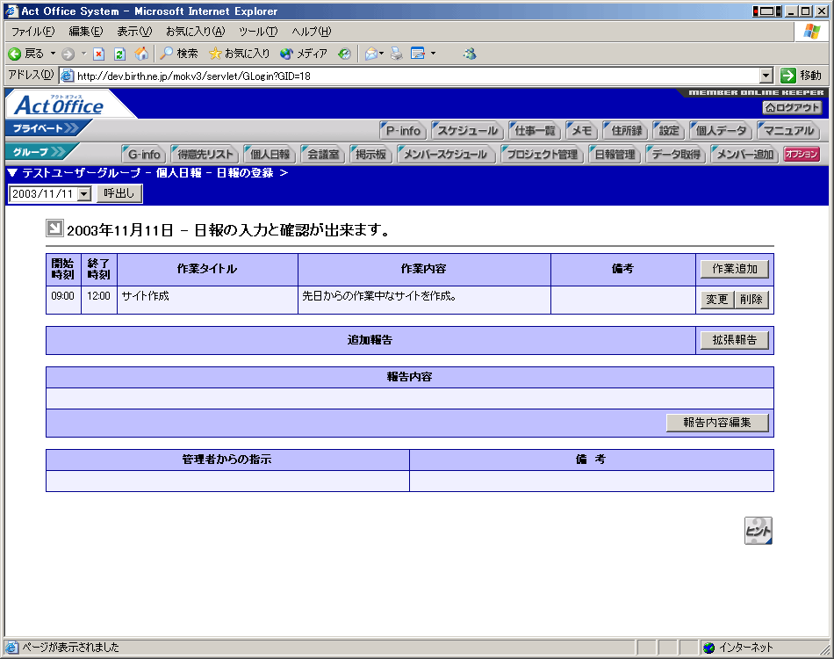The height and width of the screenshot is (659, 834).
Task: Click the ログアウト button
Action: (x=793, y=107)
